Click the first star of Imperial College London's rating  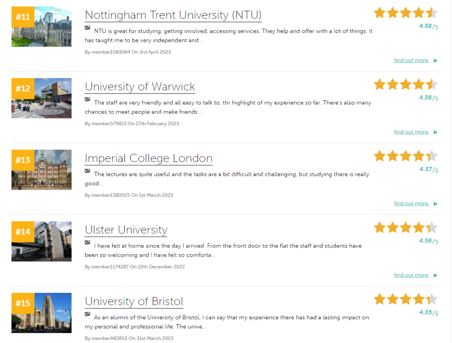(x=380, y=156)
